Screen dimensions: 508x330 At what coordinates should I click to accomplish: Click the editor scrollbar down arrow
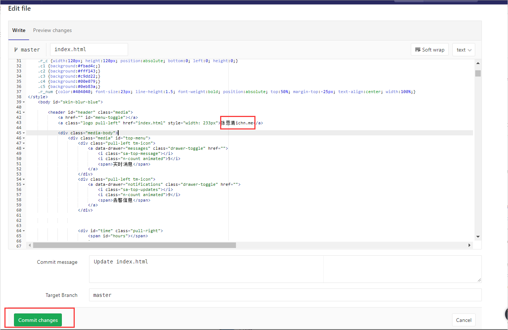pyautogui.click(x=478, y=236)
